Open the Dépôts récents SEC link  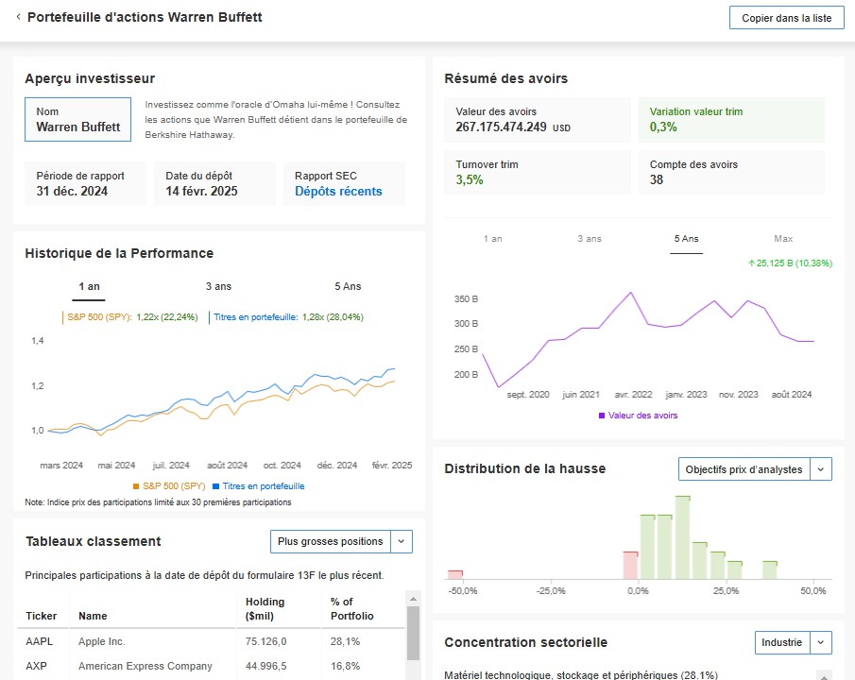(338, 191)
